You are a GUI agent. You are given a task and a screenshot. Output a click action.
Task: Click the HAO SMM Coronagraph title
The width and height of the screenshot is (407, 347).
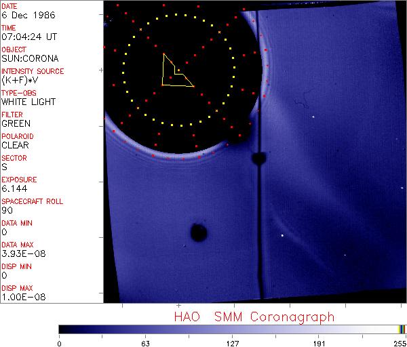pyautogui.click(x=254, y=317)
